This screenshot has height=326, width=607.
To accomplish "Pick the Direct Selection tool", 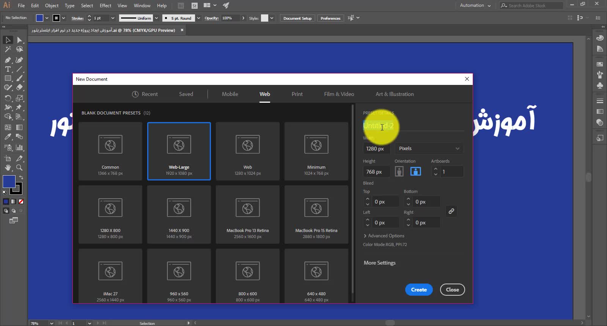I will pos(19,40).
